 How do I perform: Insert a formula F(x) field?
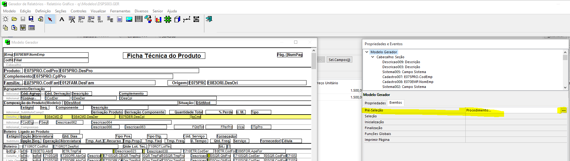tap(81, 20)
